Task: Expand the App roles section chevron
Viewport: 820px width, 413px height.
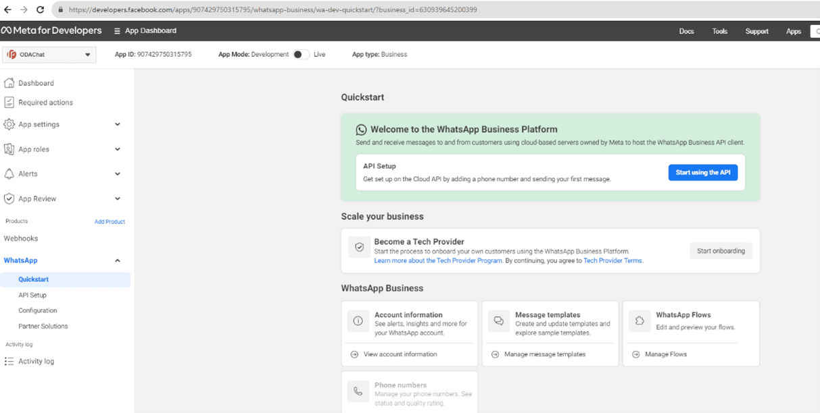Action: [118, 149]
